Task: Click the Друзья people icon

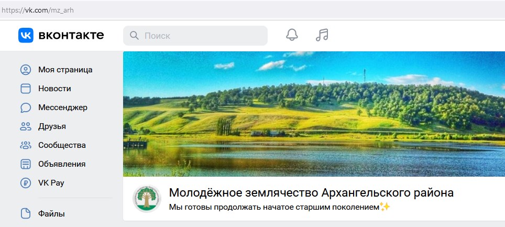Action: tap(26, 126)
